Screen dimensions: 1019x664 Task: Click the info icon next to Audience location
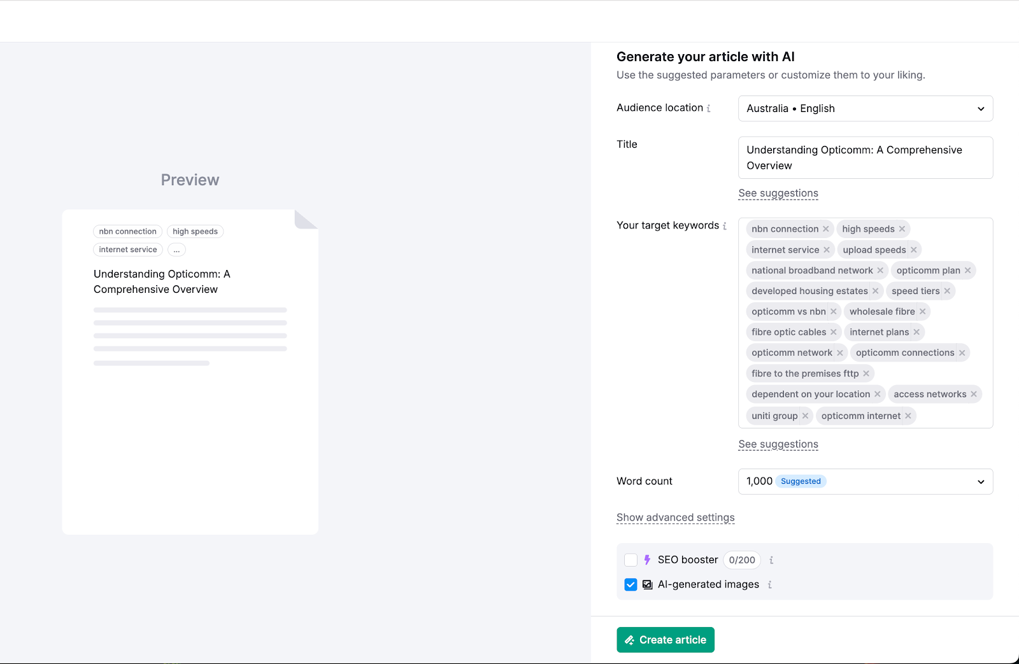pyautogui.click(x=709, y=108)
